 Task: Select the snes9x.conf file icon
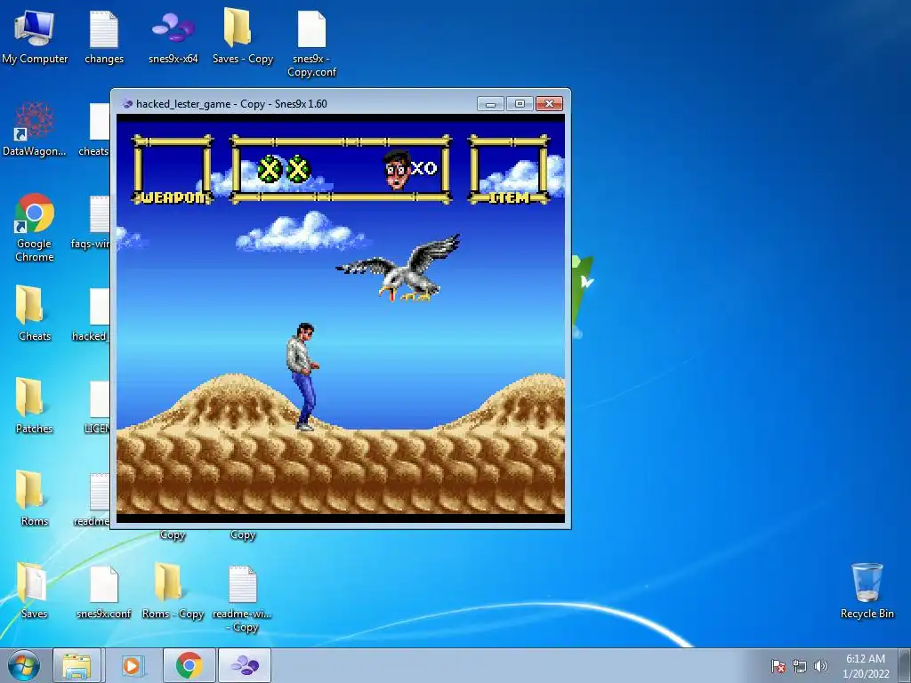[104, 591]
